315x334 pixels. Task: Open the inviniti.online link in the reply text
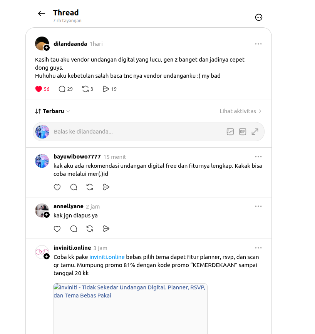(107, 257)
